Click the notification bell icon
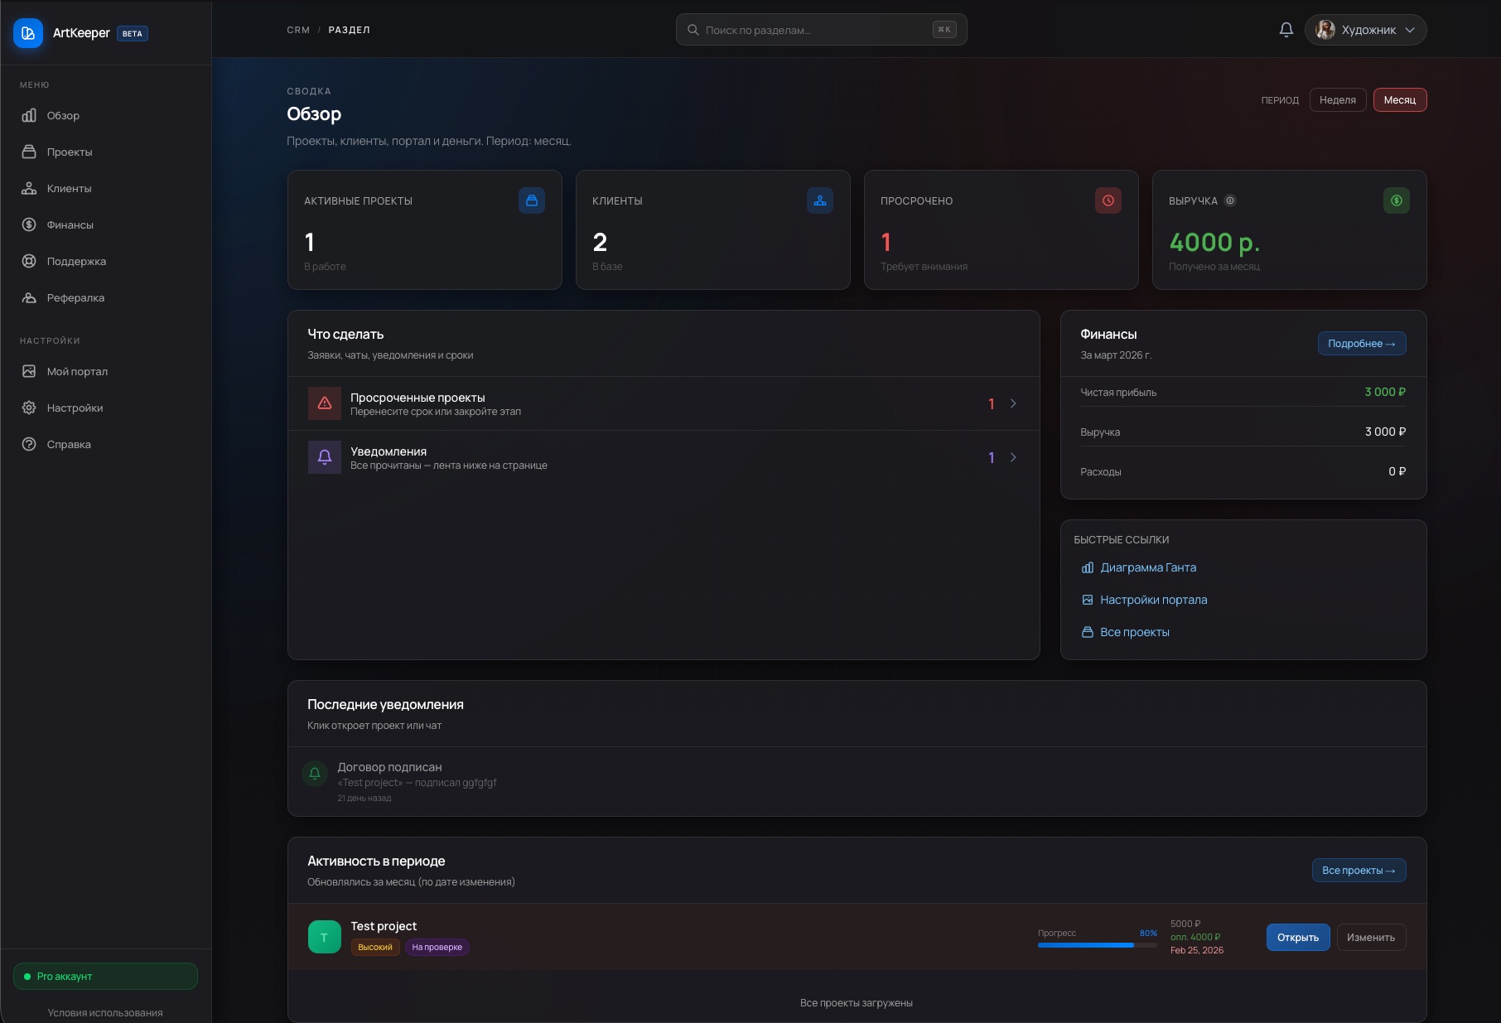The width and height of the screenshot is (1501, 1023). point(1285,29)
